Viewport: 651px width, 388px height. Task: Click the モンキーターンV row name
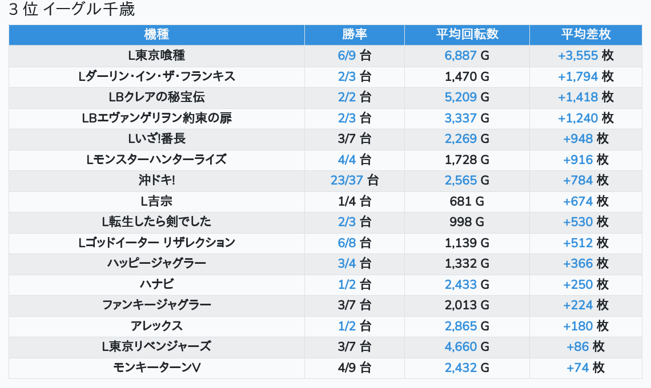tap(156, 367)
